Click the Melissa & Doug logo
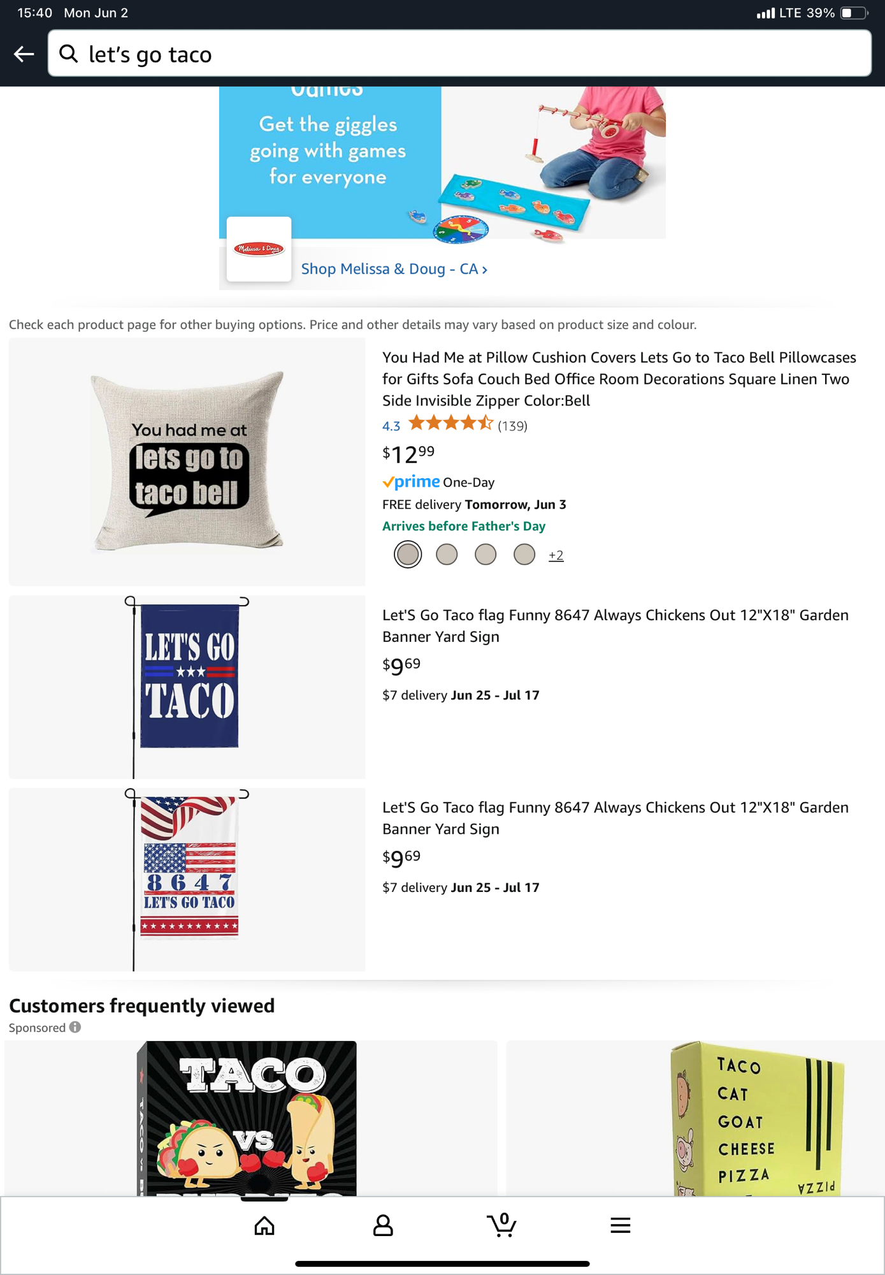885x1275 pixels. pyautogui.click(x=259, y=249)
